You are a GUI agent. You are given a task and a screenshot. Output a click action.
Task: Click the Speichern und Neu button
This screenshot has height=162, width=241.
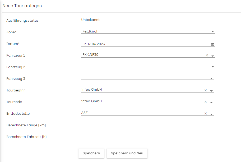(x=127, y=153)
